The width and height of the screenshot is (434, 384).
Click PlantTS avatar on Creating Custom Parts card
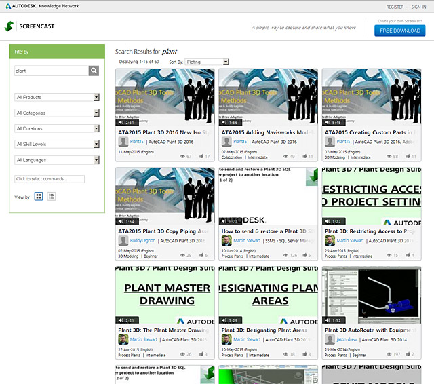coord(330,142)
